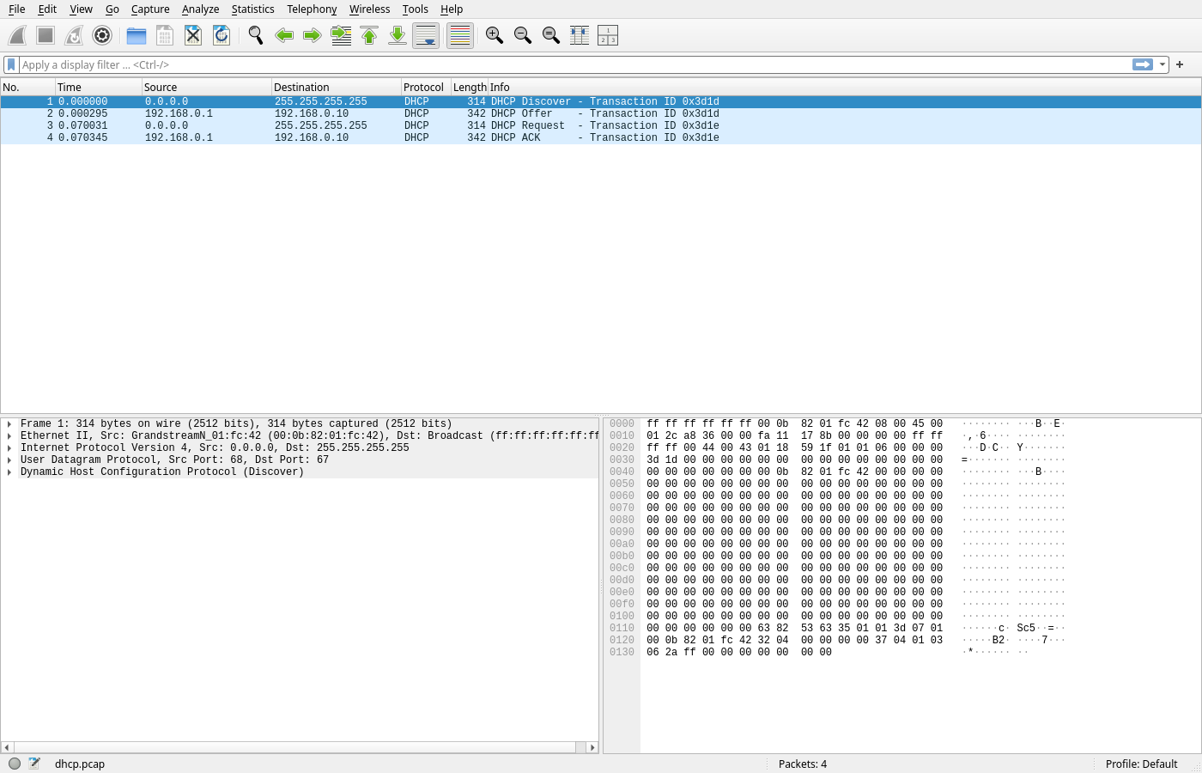
Task: Manage saved filters via the bookmark icon
Action: (11, 64)
